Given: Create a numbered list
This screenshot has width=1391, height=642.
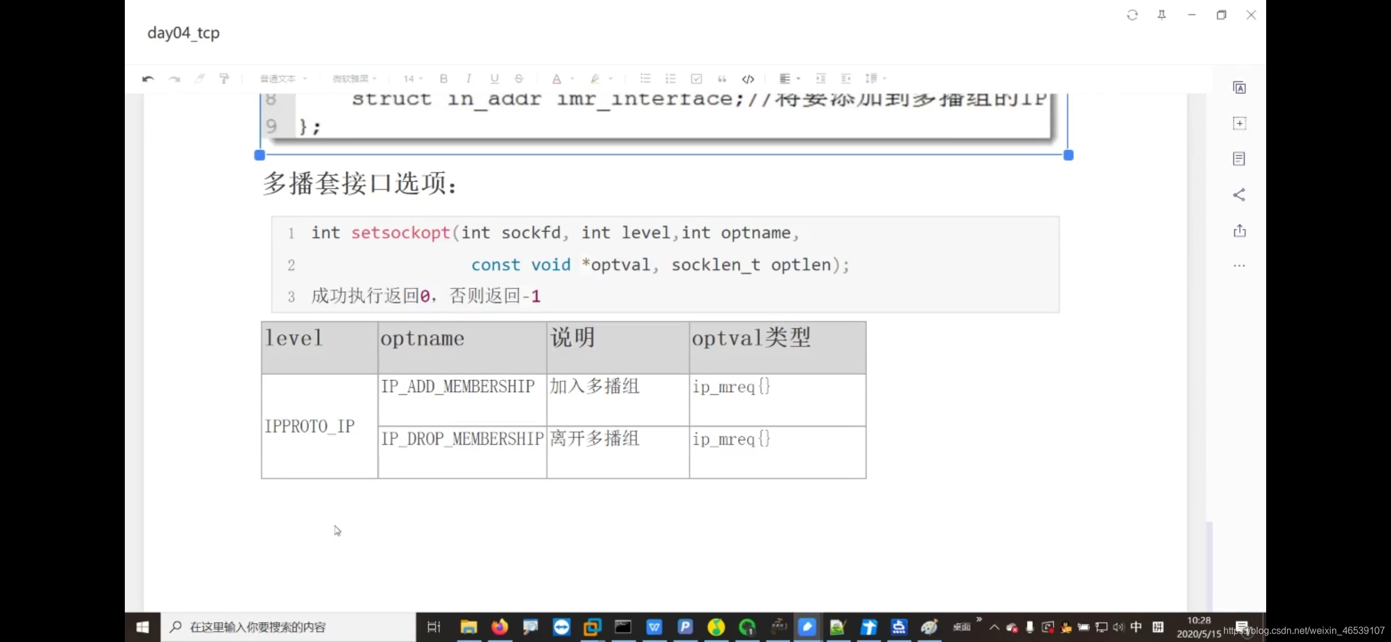Looking at the screenshot, I should [x=671, y=78].
